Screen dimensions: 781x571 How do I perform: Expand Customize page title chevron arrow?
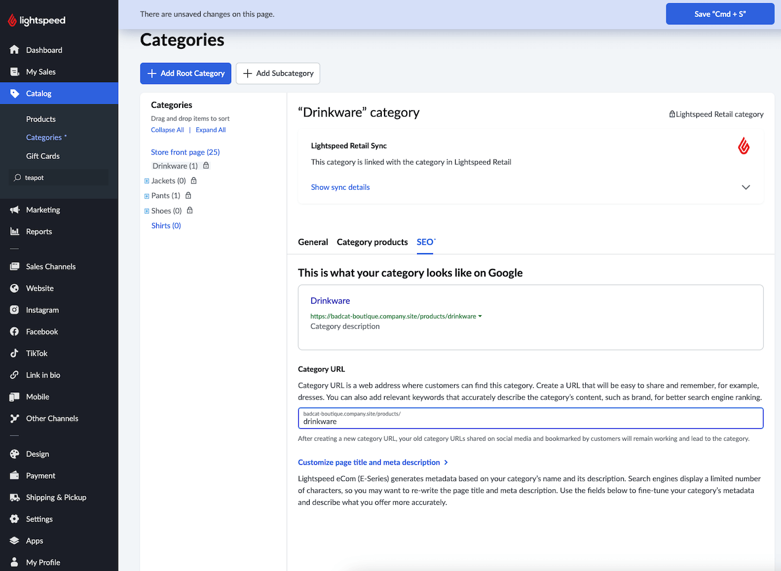pos(446,463)
